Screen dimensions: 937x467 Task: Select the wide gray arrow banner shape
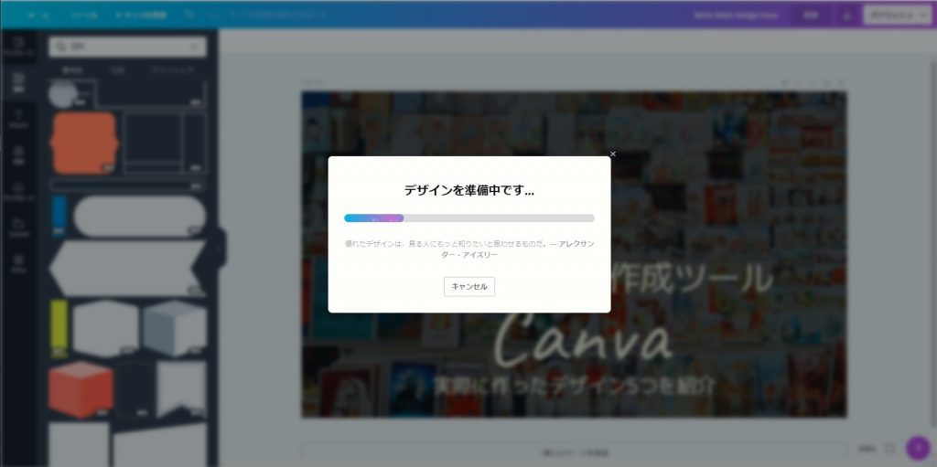tap(128, 268)
